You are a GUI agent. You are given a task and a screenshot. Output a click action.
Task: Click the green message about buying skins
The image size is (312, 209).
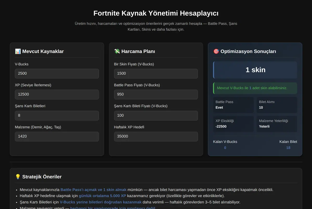click(255, 88)
